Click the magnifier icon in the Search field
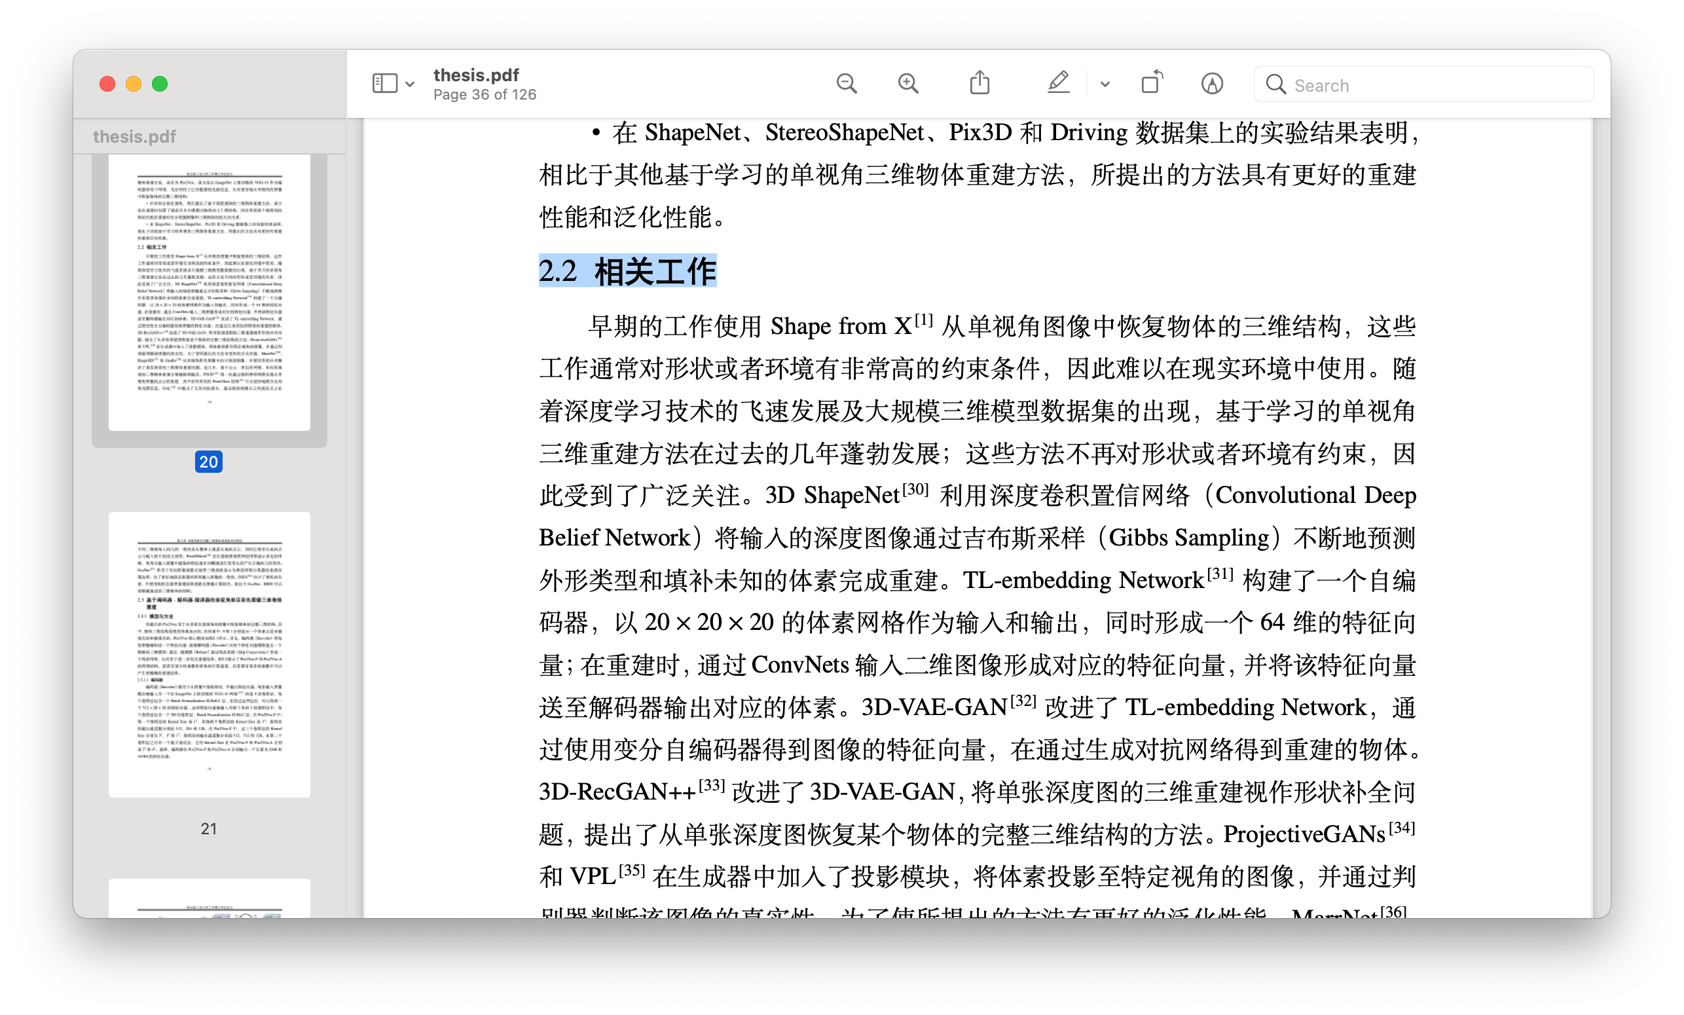 (1275, 84)
